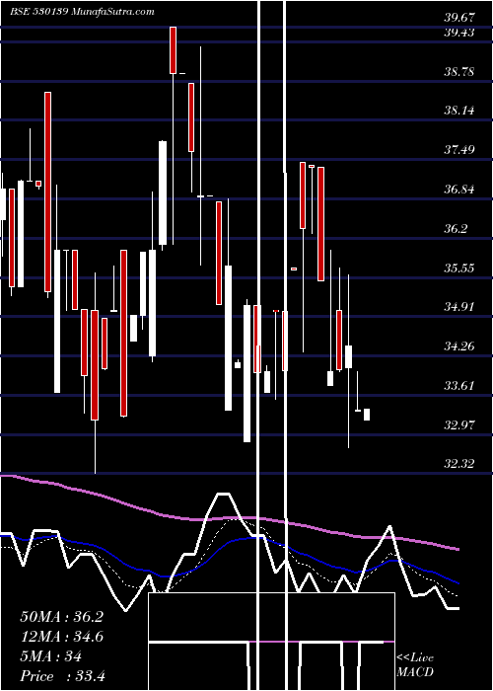493x691 pixels.
Task: Select the 38.78 price level label
Action: click(x=459, y=72)
